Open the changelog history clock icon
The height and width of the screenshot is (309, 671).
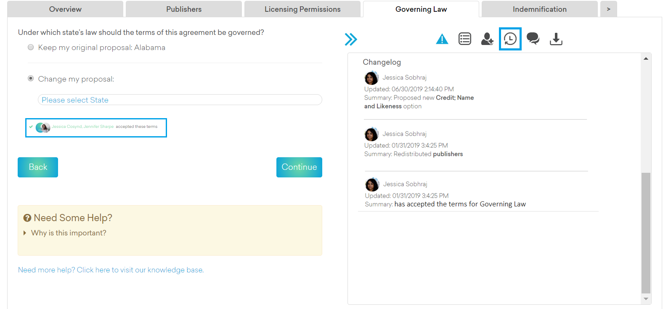coord(510,39)
